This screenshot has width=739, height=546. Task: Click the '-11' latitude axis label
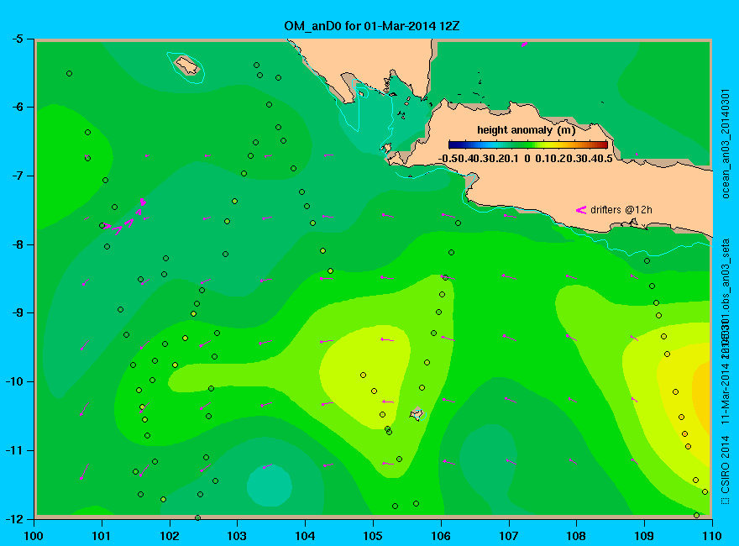(x=14, y=450)
